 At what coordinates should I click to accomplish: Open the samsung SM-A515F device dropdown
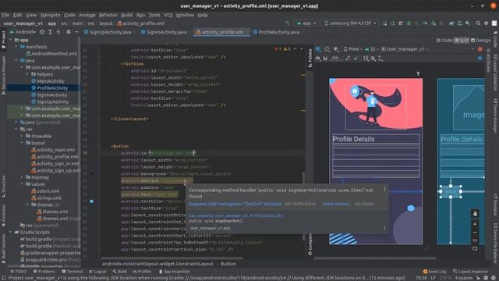click(x=350, y=23)
